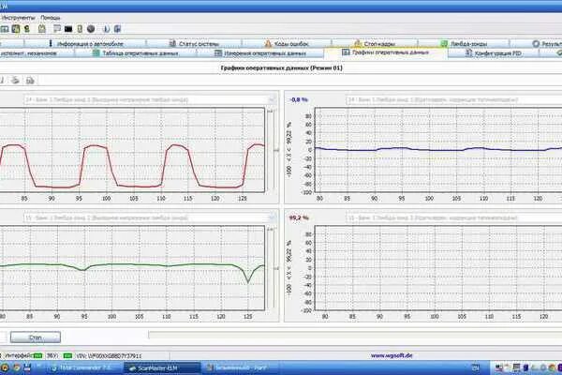Click the Графики оперативных данных (Режим 01) heading
This screenshot has width=562, height=375.
(282, 67)
